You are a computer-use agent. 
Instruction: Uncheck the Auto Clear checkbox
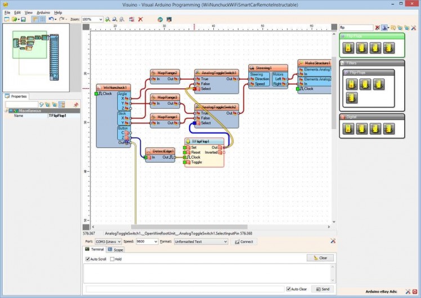(288, 289)
